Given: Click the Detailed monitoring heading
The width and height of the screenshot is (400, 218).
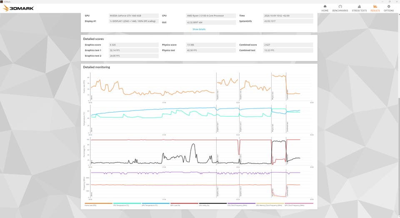Looking at the screenshot, I should pyautogui.click(x=96, y=67).
